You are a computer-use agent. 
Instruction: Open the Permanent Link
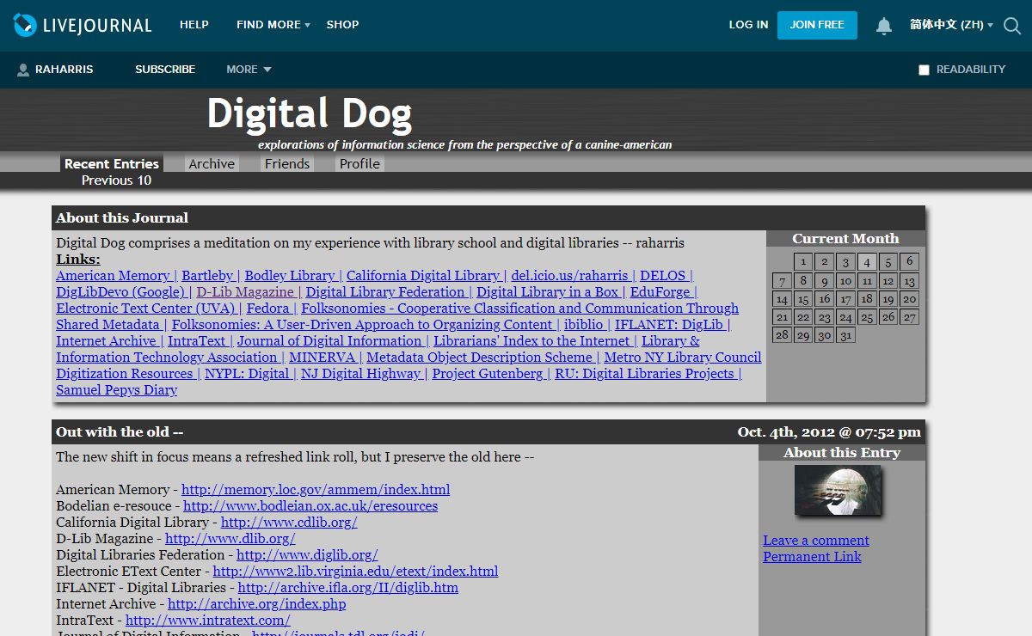[812, 557]
